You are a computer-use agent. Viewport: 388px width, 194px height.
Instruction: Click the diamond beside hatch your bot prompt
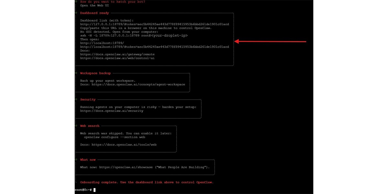coord(76,2)
